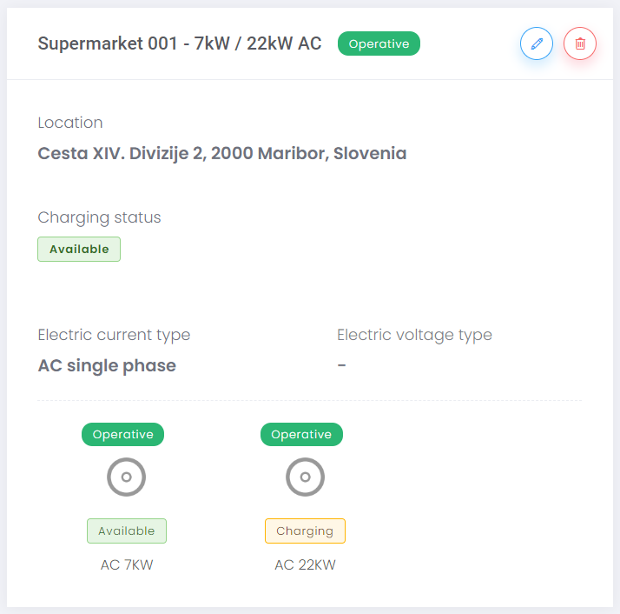Click Operative badge above AC 7KW connector
Screen dimensions: 620x614
tap(122, 434)
